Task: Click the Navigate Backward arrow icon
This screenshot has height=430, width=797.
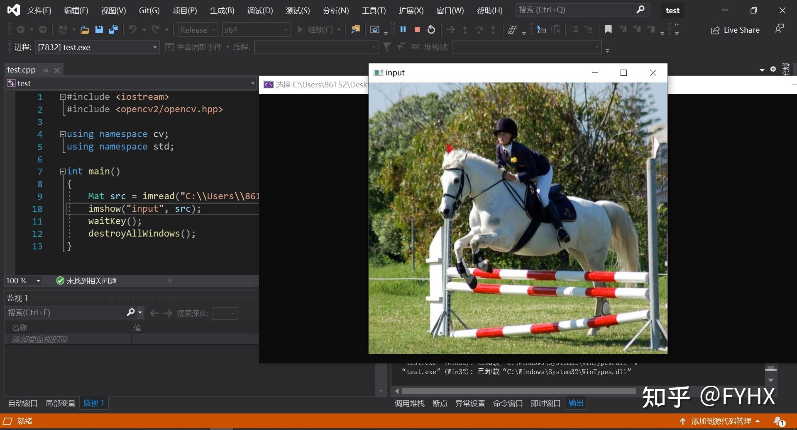Action: [x=20, y=29]
